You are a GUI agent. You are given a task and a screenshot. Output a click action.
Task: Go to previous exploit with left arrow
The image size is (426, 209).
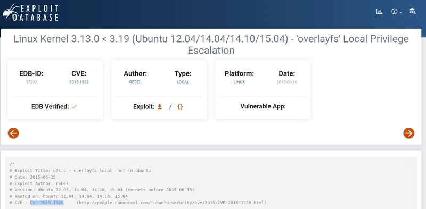[x=13, y=133]
